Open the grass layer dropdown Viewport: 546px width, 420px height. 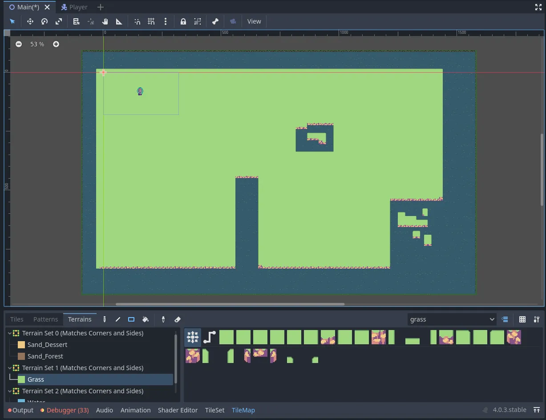coord(452,319)
